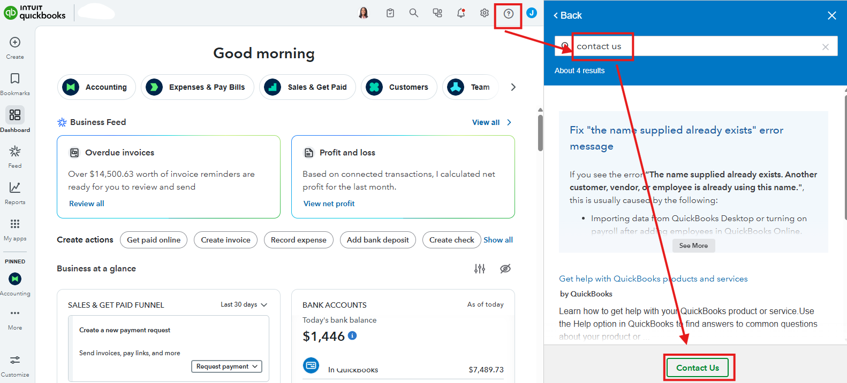Click the help search input field
847x383 pixels.
pyautogui.click(x=696, y=46)
